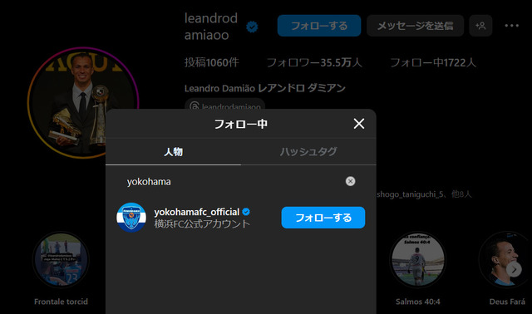Viewport: 532px width, 314px height.
Task: Open shogo_taniguchi_5 mutual follower link
Action: tap(410, 194)
